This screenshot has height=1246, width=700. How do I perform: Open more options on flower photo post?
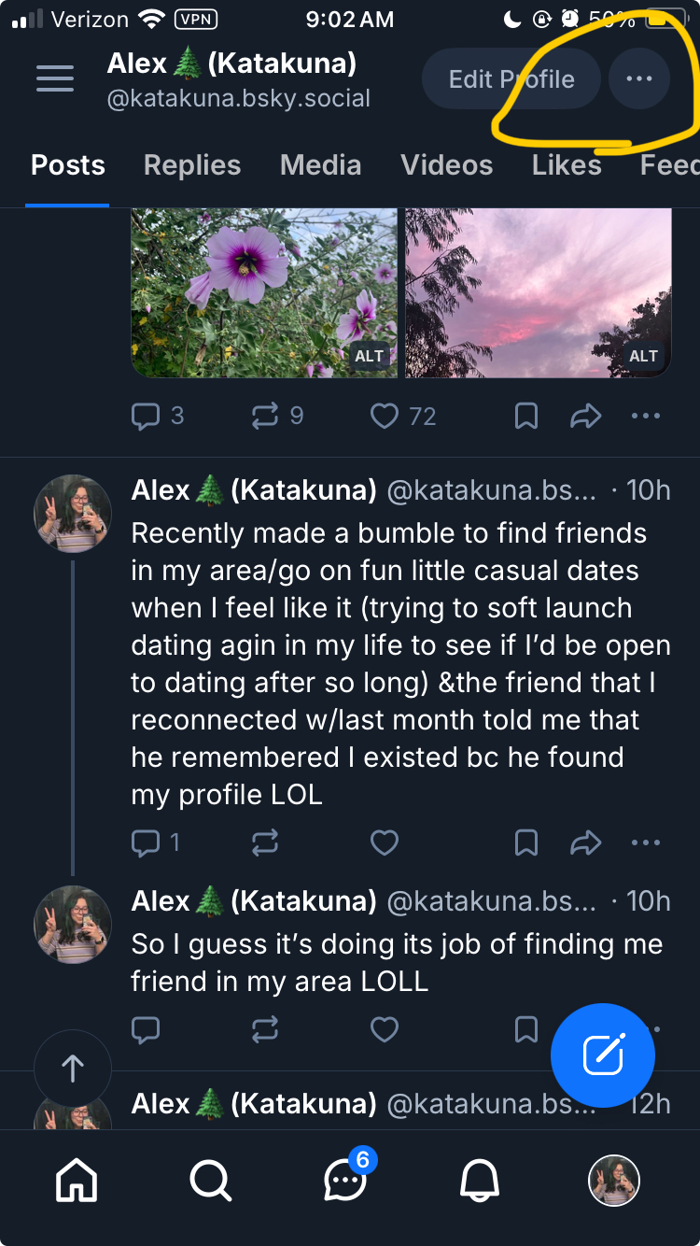click(x=646, y=416)
